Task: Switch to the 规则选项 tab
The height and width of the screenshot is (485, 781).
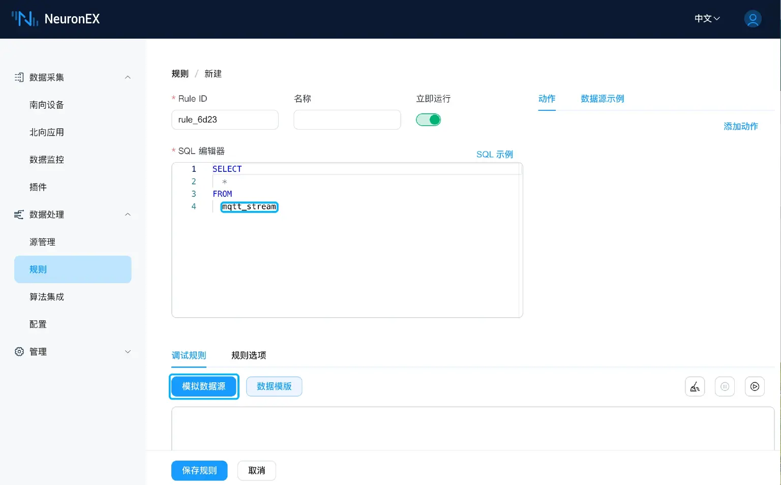Action: pos(249,355)
